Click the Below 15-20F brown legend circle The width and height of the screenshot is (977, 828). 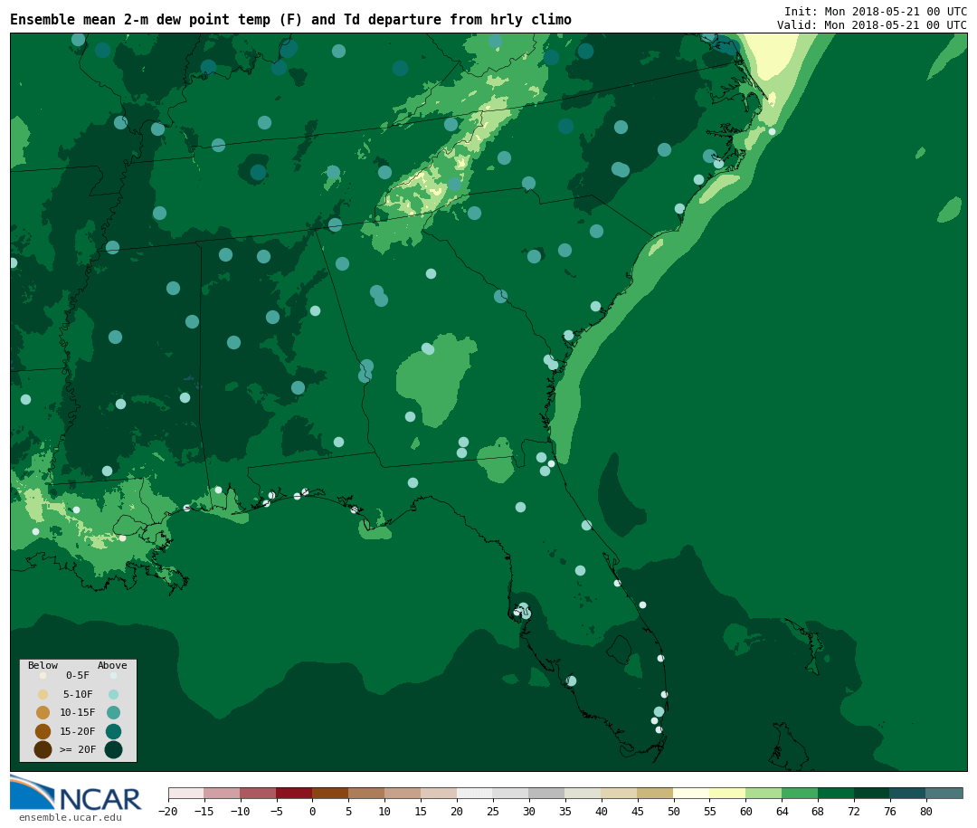pos(43,731)
